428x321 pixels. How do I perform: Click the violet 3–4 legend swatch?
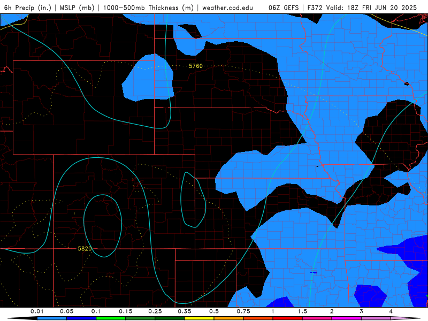click(x=376, y=318)
